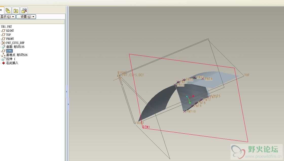This screenshot has height=161, width=284.
Task: Click the DTM1 datum plane icon in tree
Action: (3, 51)
